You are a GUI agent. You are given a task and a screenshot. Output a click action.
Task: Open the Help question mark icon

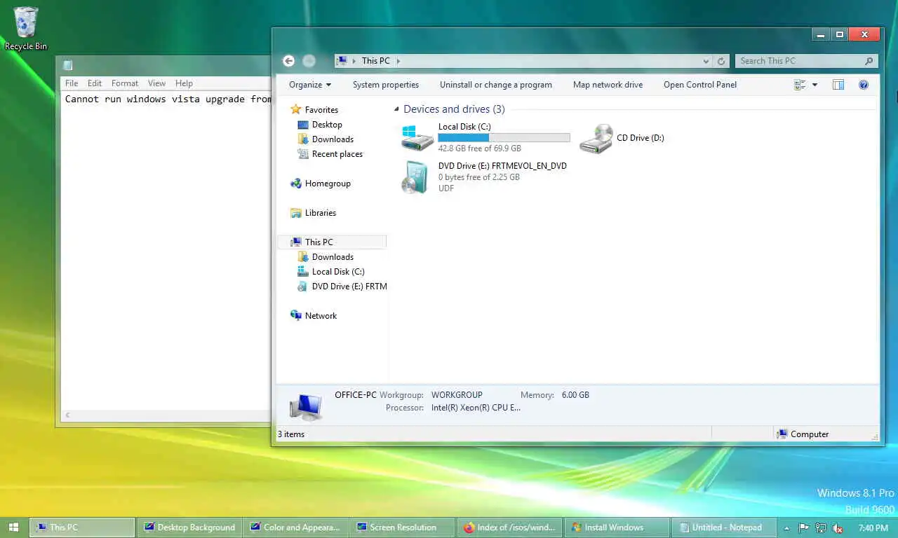(x=864, y=85)
